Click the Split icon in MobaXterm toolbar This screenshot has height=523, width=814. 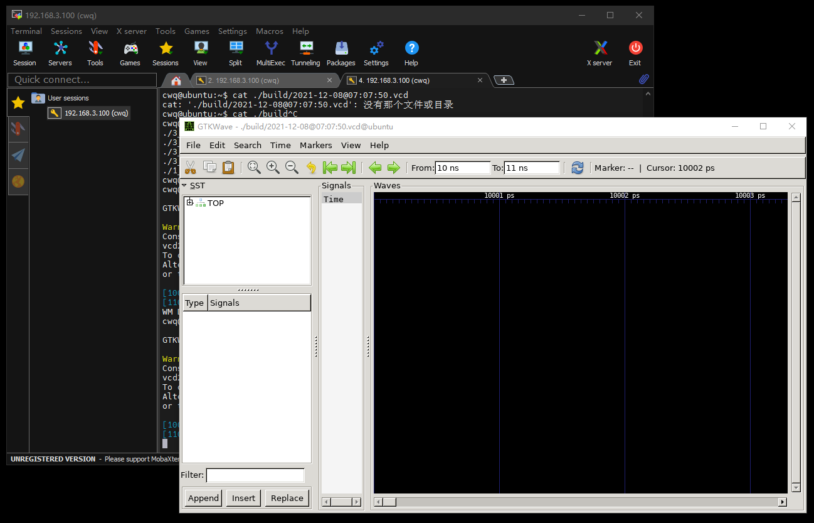[x=236, y=53]
